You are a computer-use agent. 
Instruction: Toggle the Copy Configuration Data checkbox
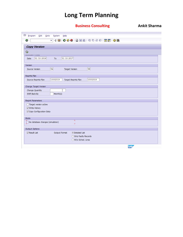tap(28, 112)
